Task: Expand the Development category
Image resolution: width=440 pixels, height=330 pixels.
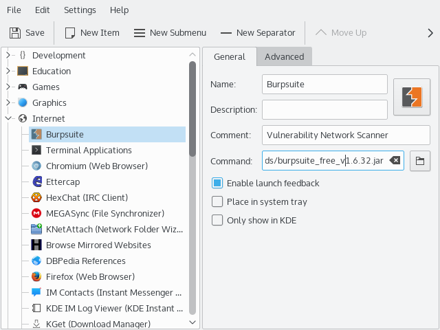Action: (x=8, y=55)
